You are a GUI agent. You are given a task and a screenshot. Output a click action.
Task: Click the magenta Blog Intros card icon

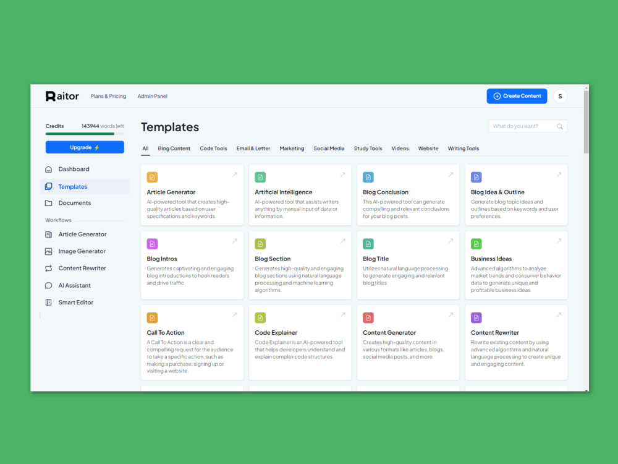(x=152, y=244)
